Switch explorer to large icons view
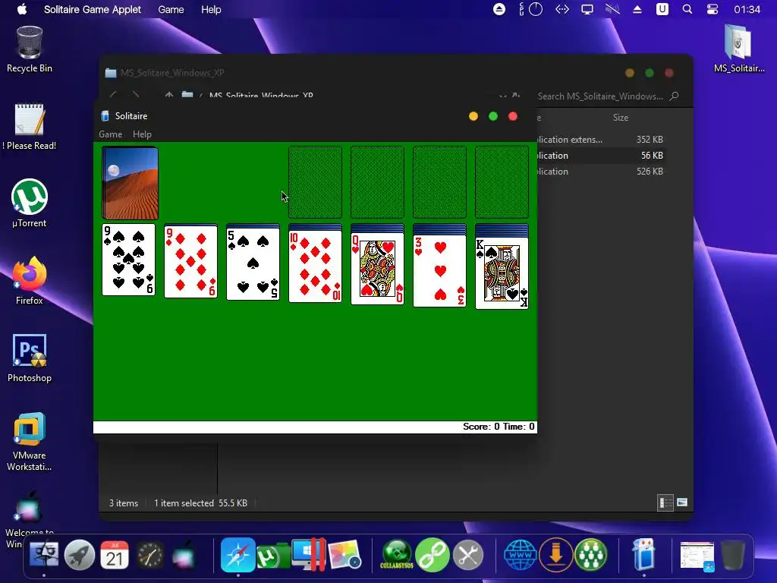 [682, 503]
